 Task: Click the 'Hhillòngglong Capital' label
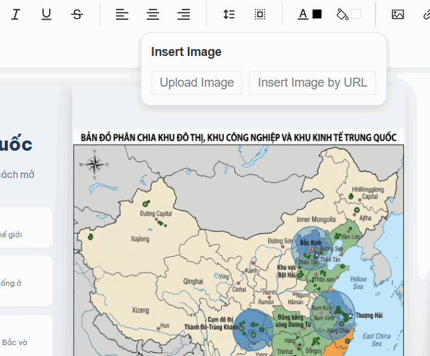(x=368, y=193)
